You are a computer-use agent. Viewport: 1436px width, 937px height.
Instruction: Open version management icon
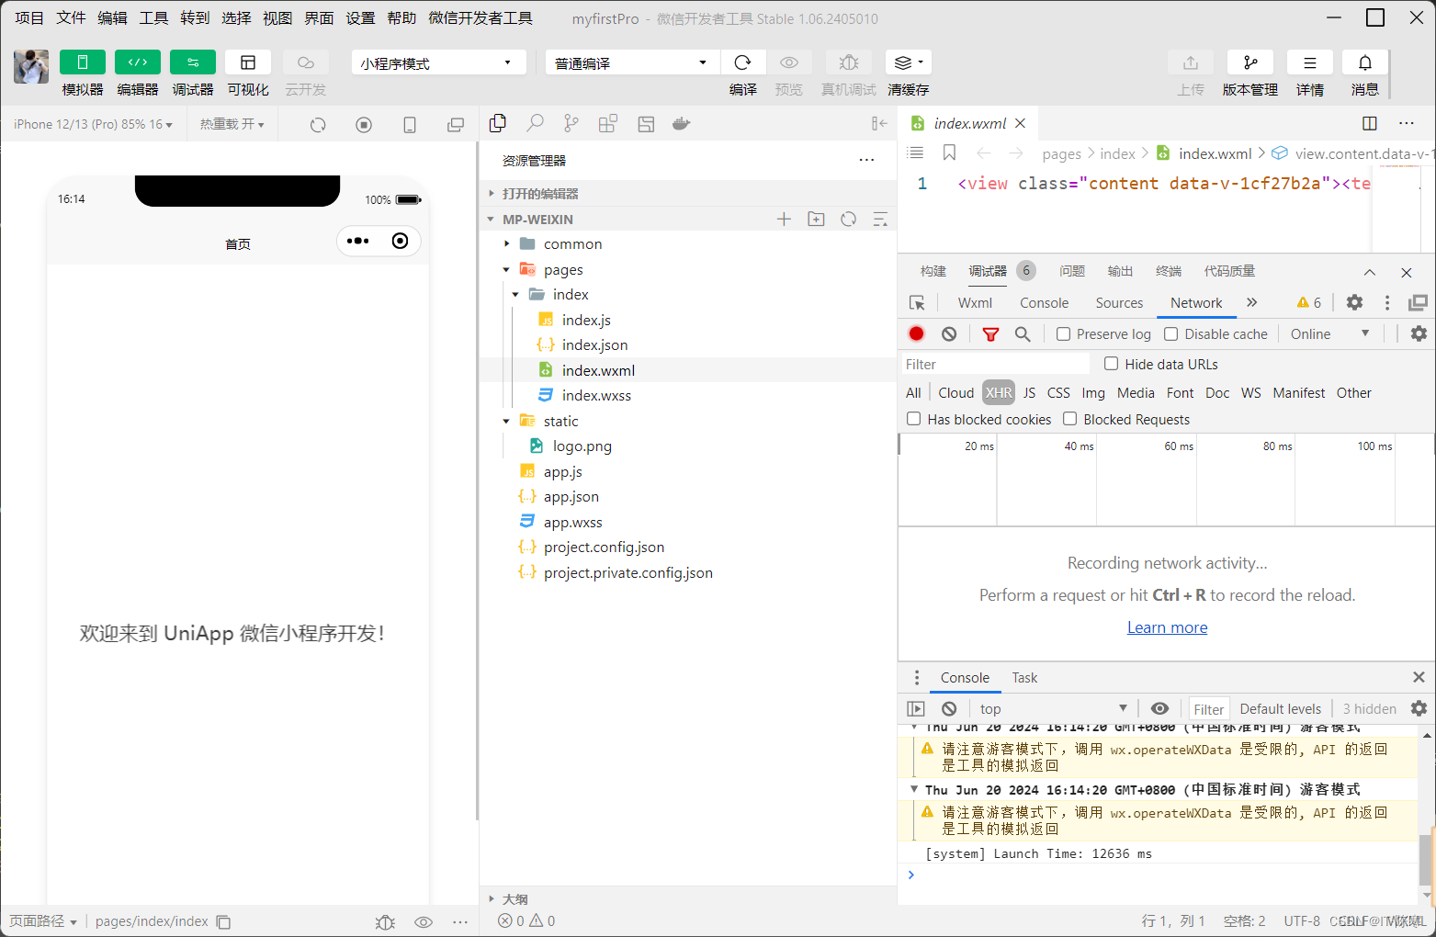1250,62
